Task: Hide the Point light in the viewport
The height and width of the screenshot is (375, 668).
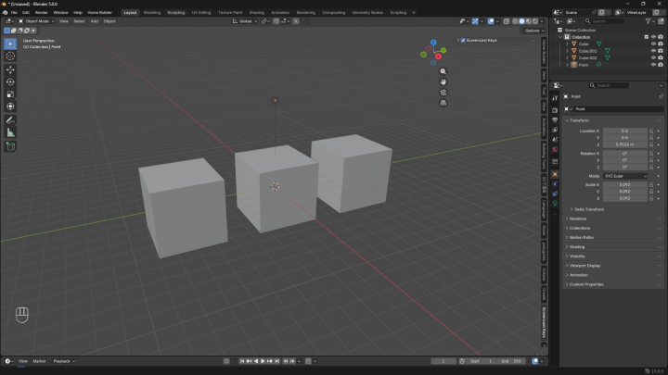Action: tap(653, 65)
